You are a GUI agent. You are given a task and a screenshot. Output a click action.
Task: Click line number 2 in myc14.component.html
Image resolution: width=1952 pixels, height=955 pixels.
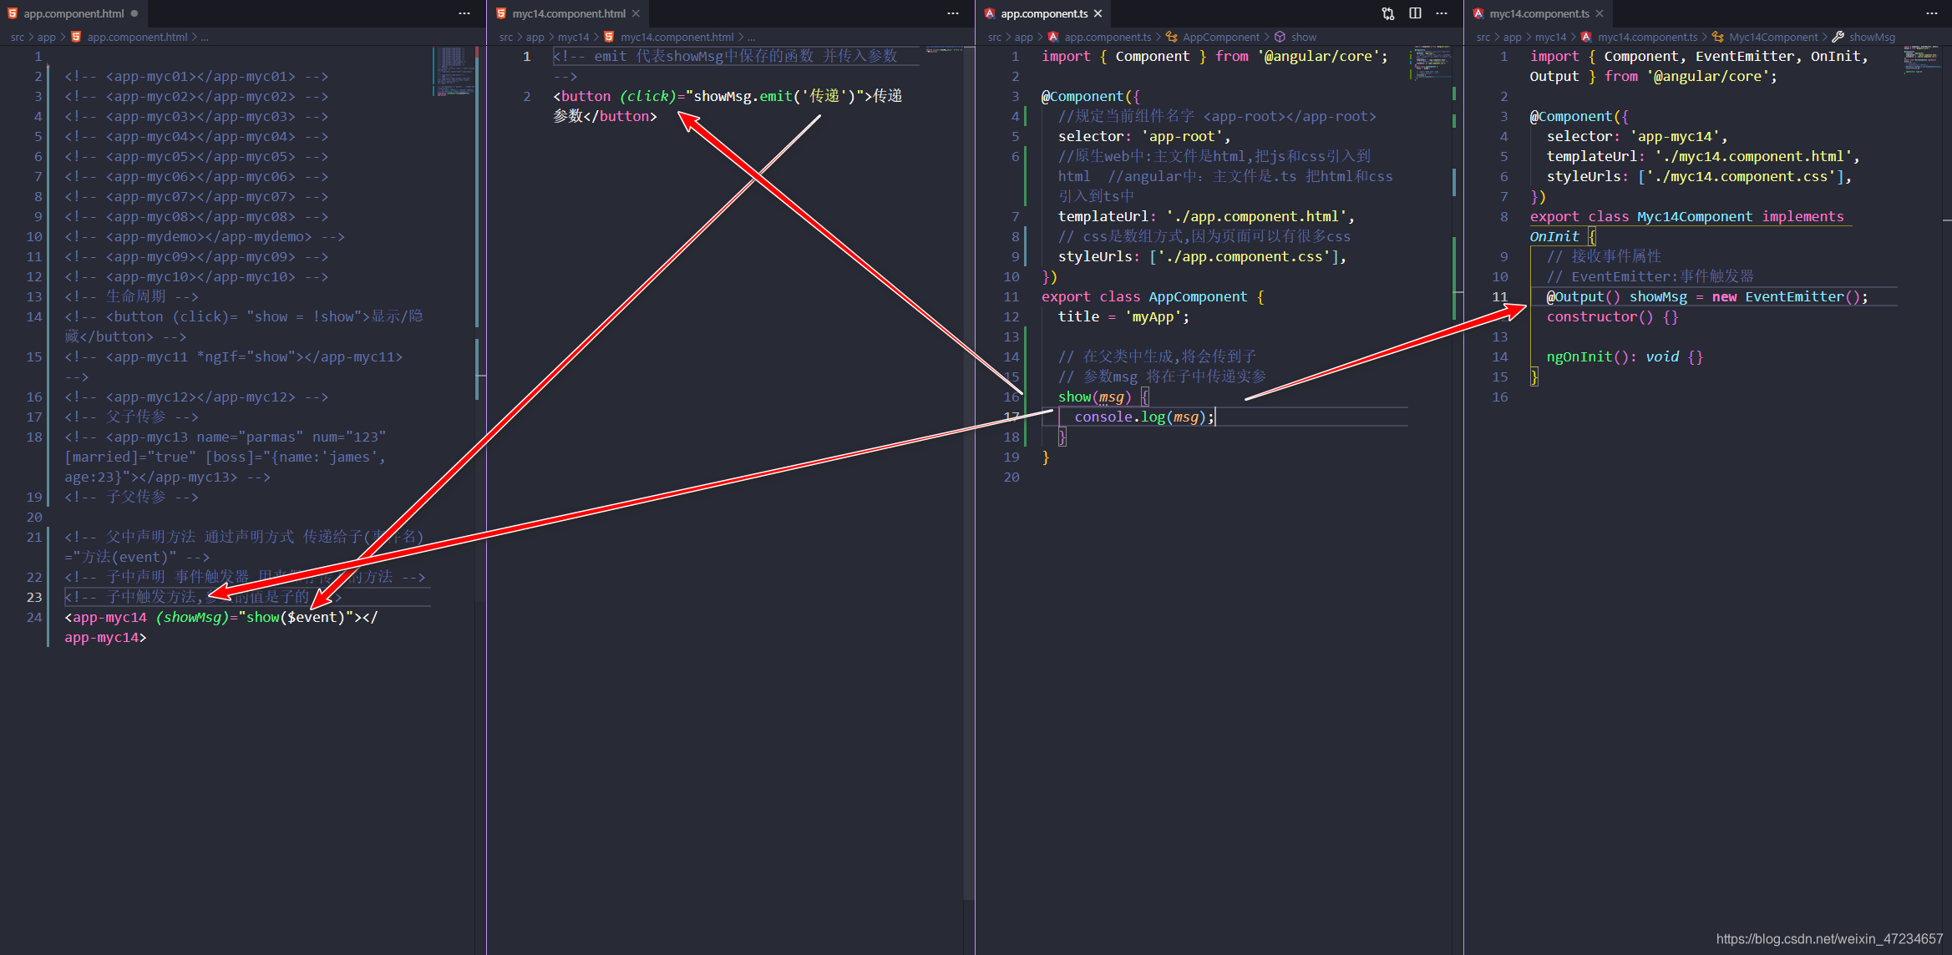(x=527, y=96)
